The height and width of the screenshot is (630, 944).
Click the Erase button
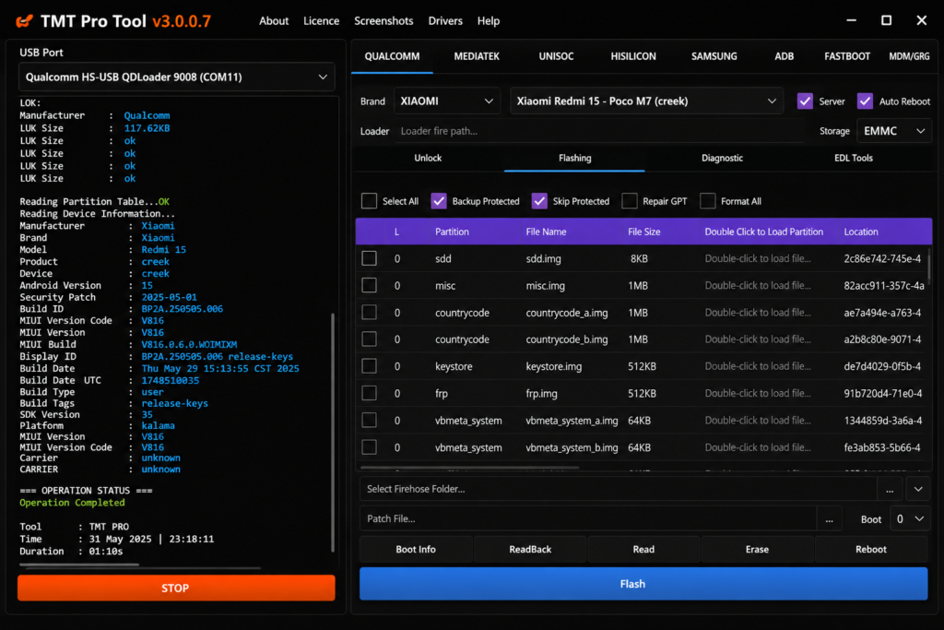pos(757,550)
